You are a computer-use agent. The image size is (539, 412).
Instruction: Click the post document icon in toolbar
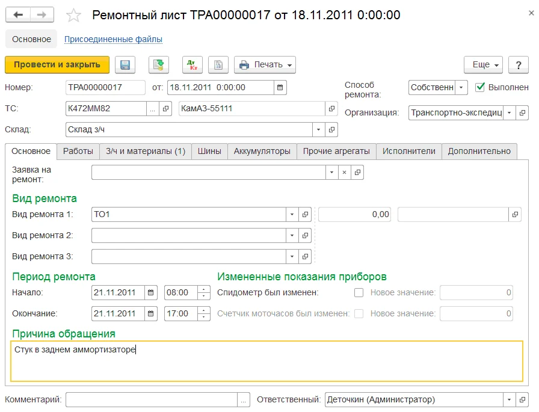(x=159, y=65)
